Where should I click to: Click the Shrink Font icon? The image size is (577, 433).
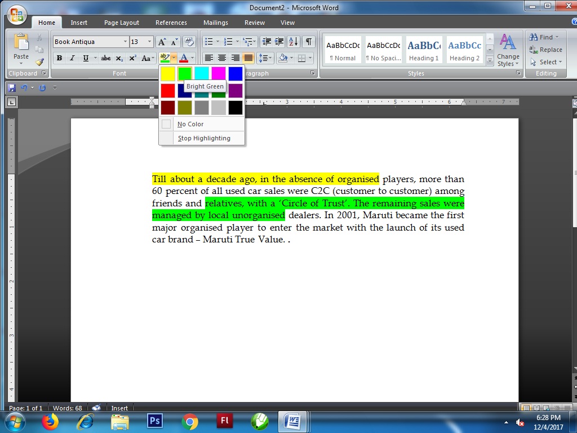tap(175, 42)
